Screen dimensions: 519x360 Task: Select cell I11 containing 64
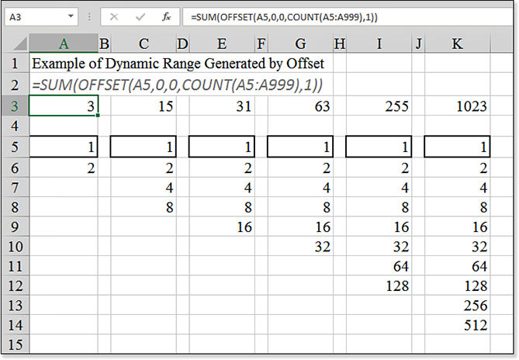379,266
